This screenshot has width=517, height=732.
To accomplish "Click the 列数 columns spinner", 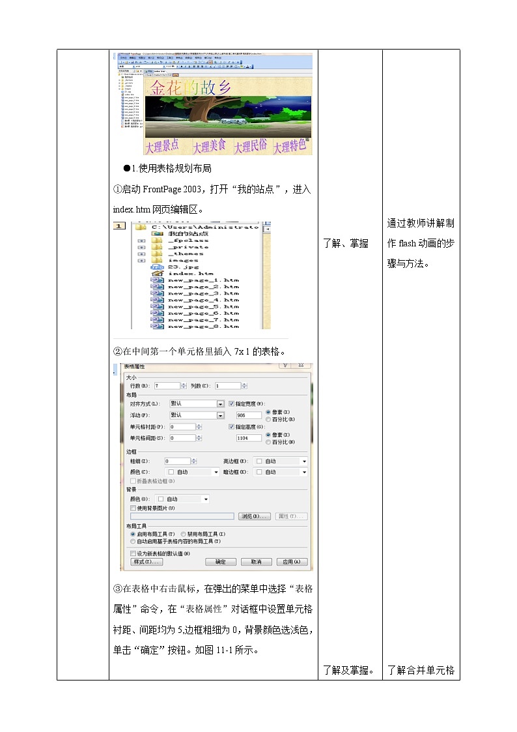I will click(x=244, y=386).
